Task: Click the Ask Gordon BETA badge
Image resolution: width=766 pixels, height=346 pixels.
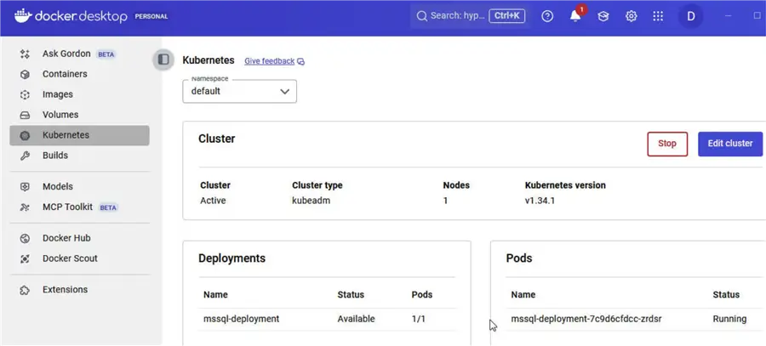Action: coord(106,54)
